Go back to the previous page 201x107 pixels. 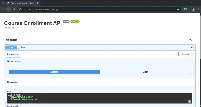(x=3, y=9)
